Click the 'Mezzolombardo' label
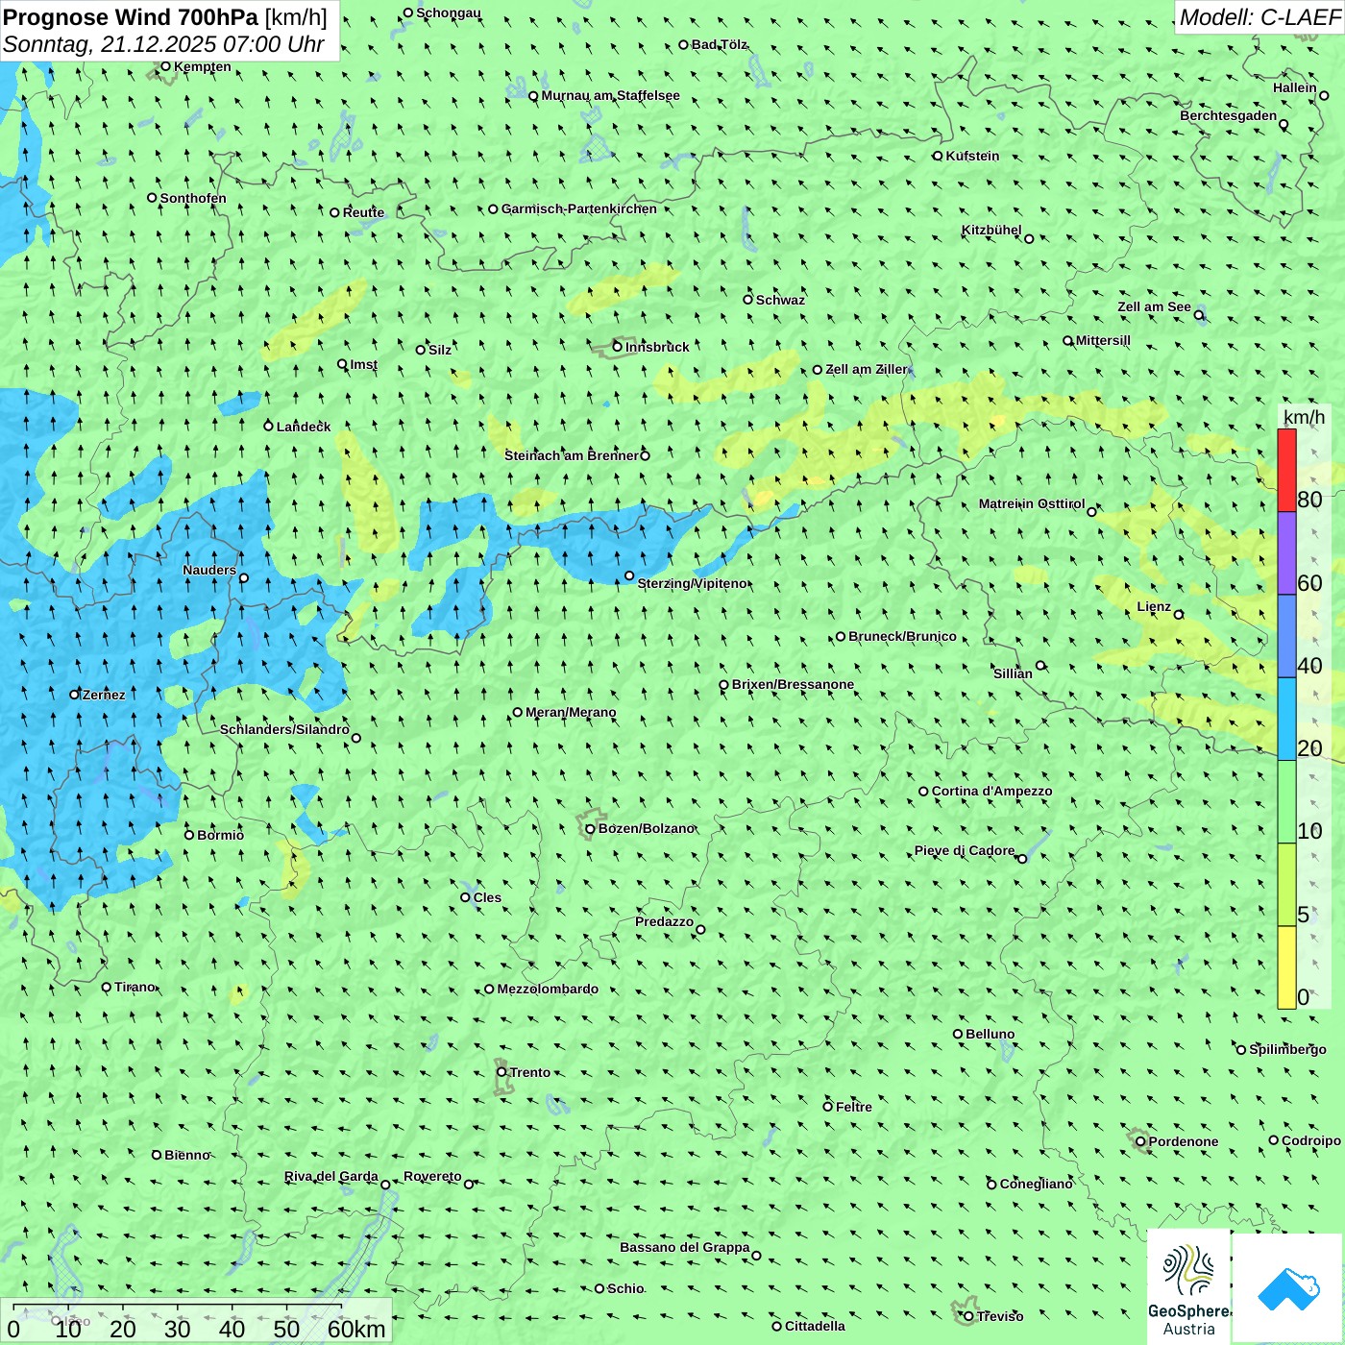Viewport: 1345px width, 1345px height. coord(548,989)
